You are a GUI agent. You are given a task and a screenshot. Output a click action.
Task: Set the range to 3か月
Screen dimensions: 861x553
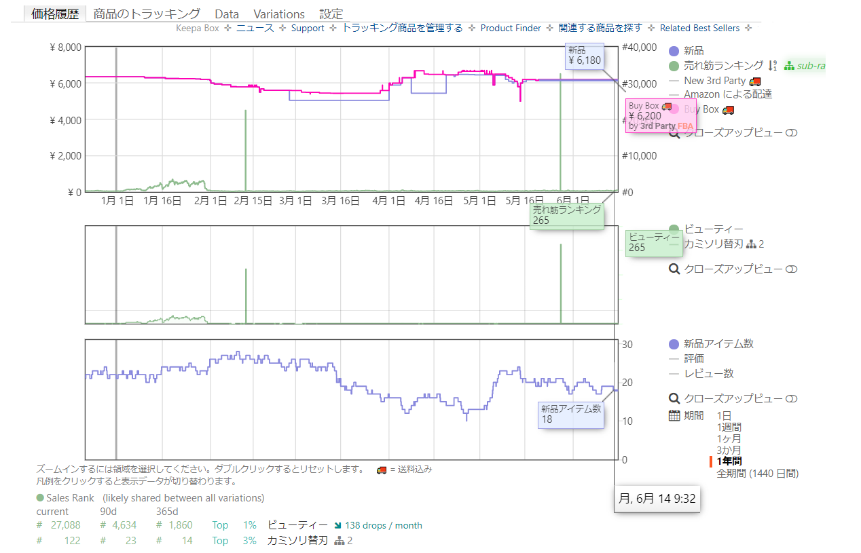tap(729, 451)
